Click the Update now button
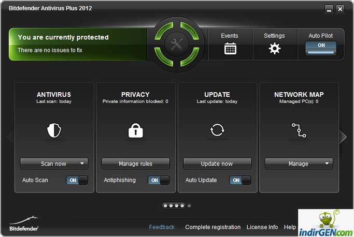The height and width of the screenshot is (237, 354). pos(217,164)
